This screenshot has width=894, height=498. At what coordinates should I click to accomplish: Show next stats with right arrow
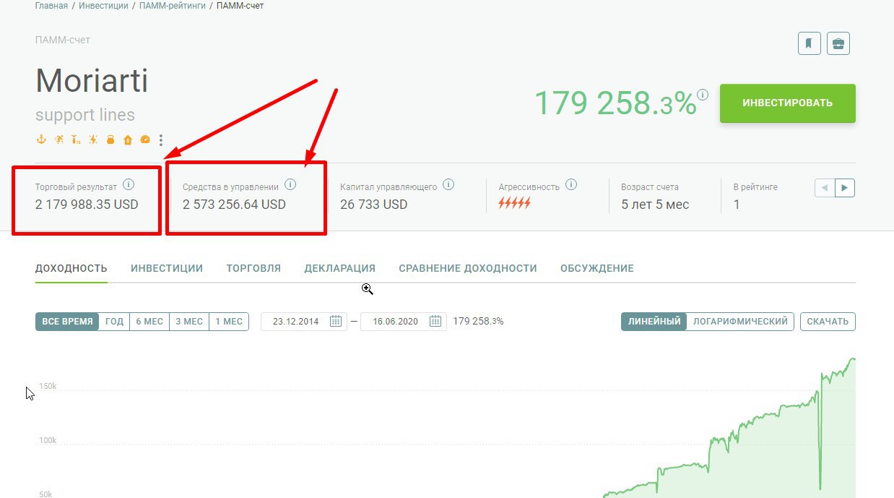pos(845,188)
